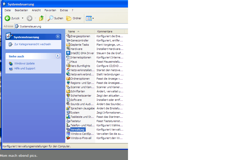Open the Bearbeiten menu
The width and height of the screenshot is (225, 160).
[21, 10]
